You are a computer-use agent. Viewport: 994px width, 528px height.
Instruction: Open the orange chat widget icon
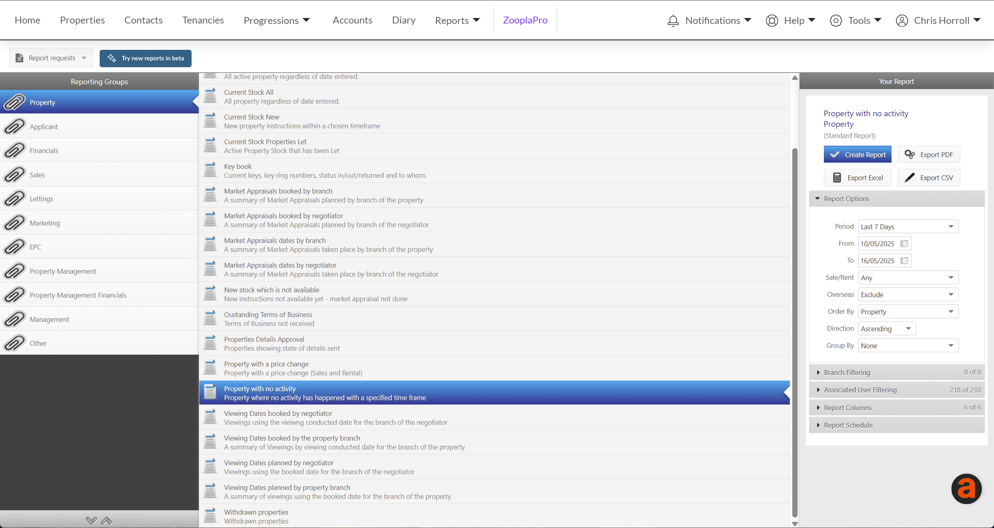pyautogui.click(x=966, y=489)
